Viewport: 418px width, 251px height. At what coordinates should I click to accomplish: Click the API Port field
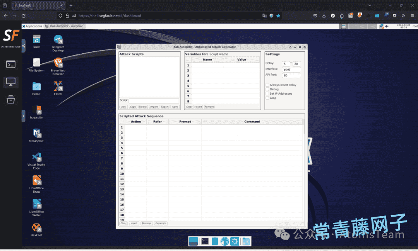click(x=291, y=76)
